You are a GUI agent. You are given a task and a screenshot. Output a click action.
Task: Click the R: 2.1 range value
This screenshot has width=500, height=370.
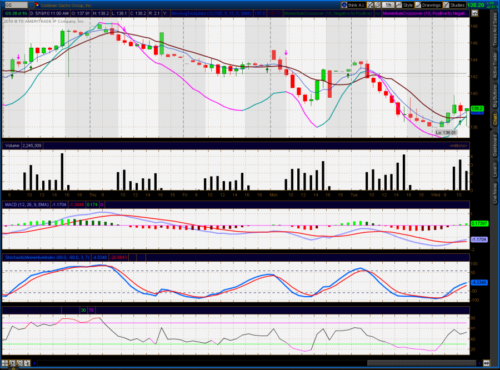tap(154, 13)
